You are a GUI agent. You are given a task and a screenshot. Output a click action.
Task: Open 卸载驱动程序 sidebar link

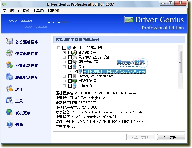pos(27,78)
